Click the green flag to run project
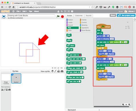Image resolution: width=136 pixels, height=111 pixels. tap(58, 17)
